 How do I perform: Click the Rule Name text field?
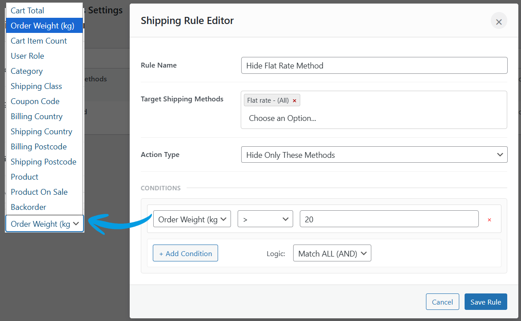[x=374, y=65]
